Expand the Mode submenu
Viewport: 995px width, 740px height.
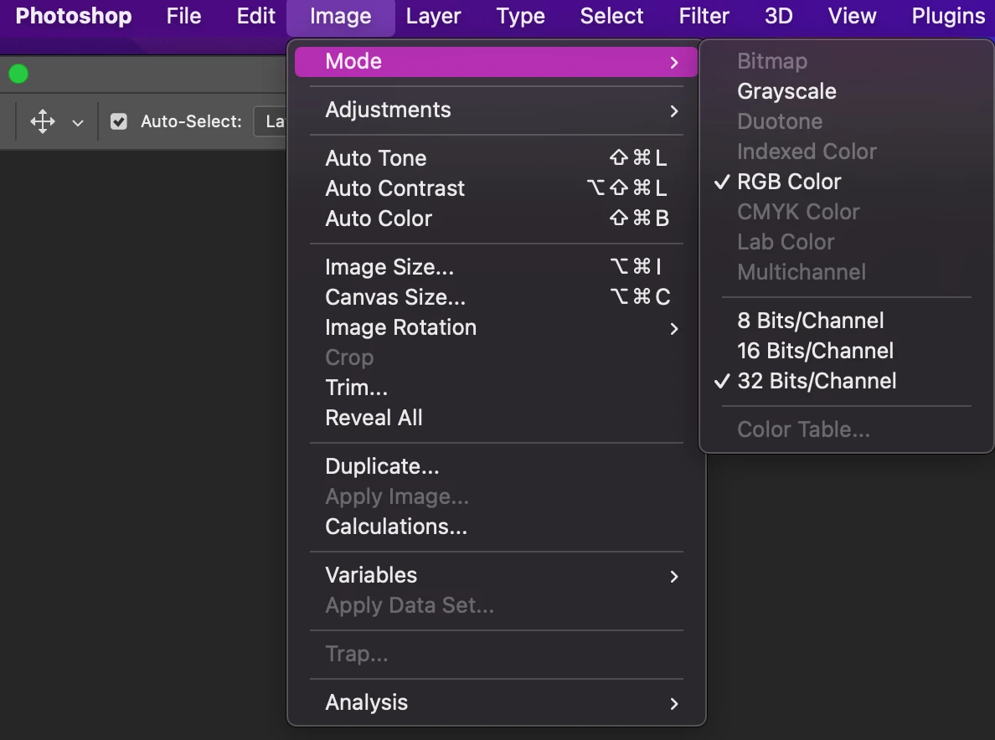[x=496, y=61]
